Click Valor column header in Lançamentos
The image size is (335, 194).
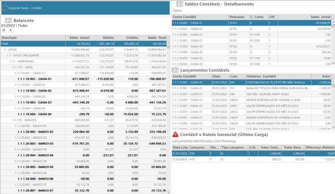tap(321, 76)
